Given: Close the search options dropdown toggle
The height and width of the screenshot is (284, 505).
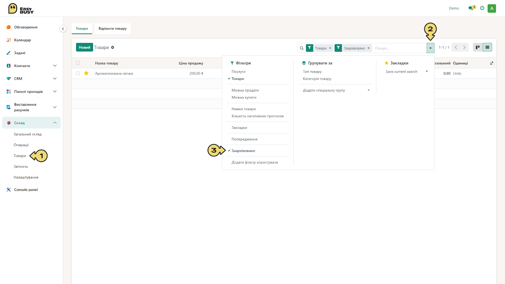Looking at the screenshot, I should click(430, 48).
